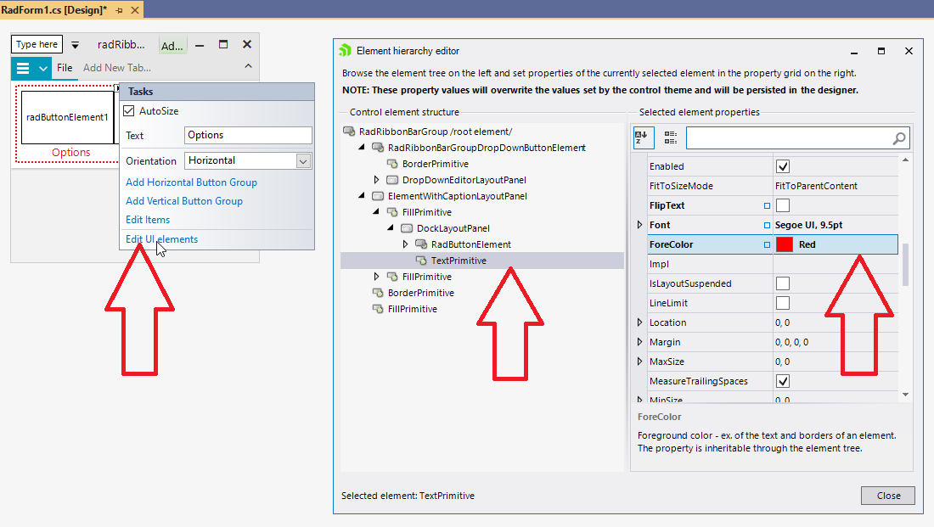Click Add Horizontal Button Group link
The height and width of the screenshot is (527, 934).
point(191,182)
